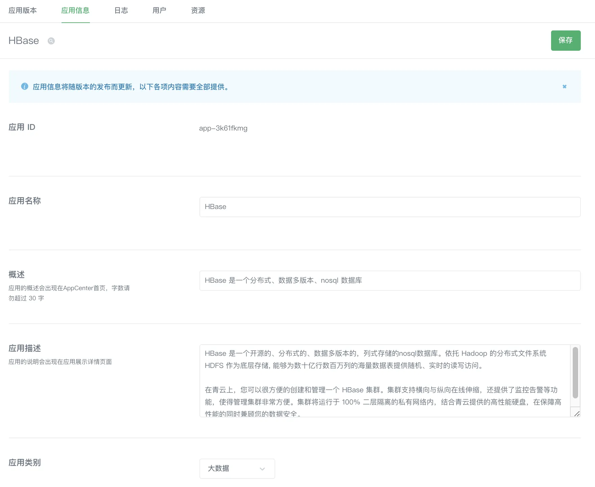The image size is (595, 487).
Task: Open the 应用类别 category dropdown
Action: 237,469
